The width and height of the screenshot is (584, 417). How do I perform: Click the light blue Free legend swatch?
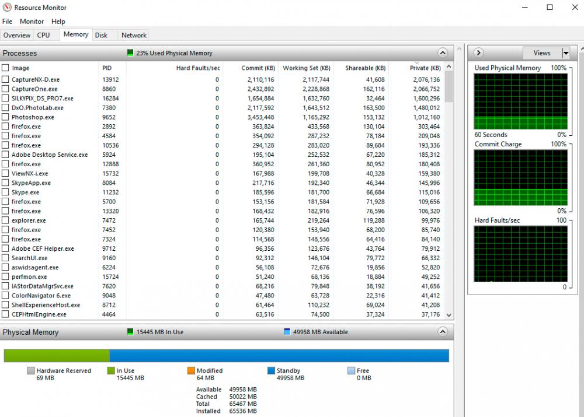pyautogui.click(x=351, y=370)
